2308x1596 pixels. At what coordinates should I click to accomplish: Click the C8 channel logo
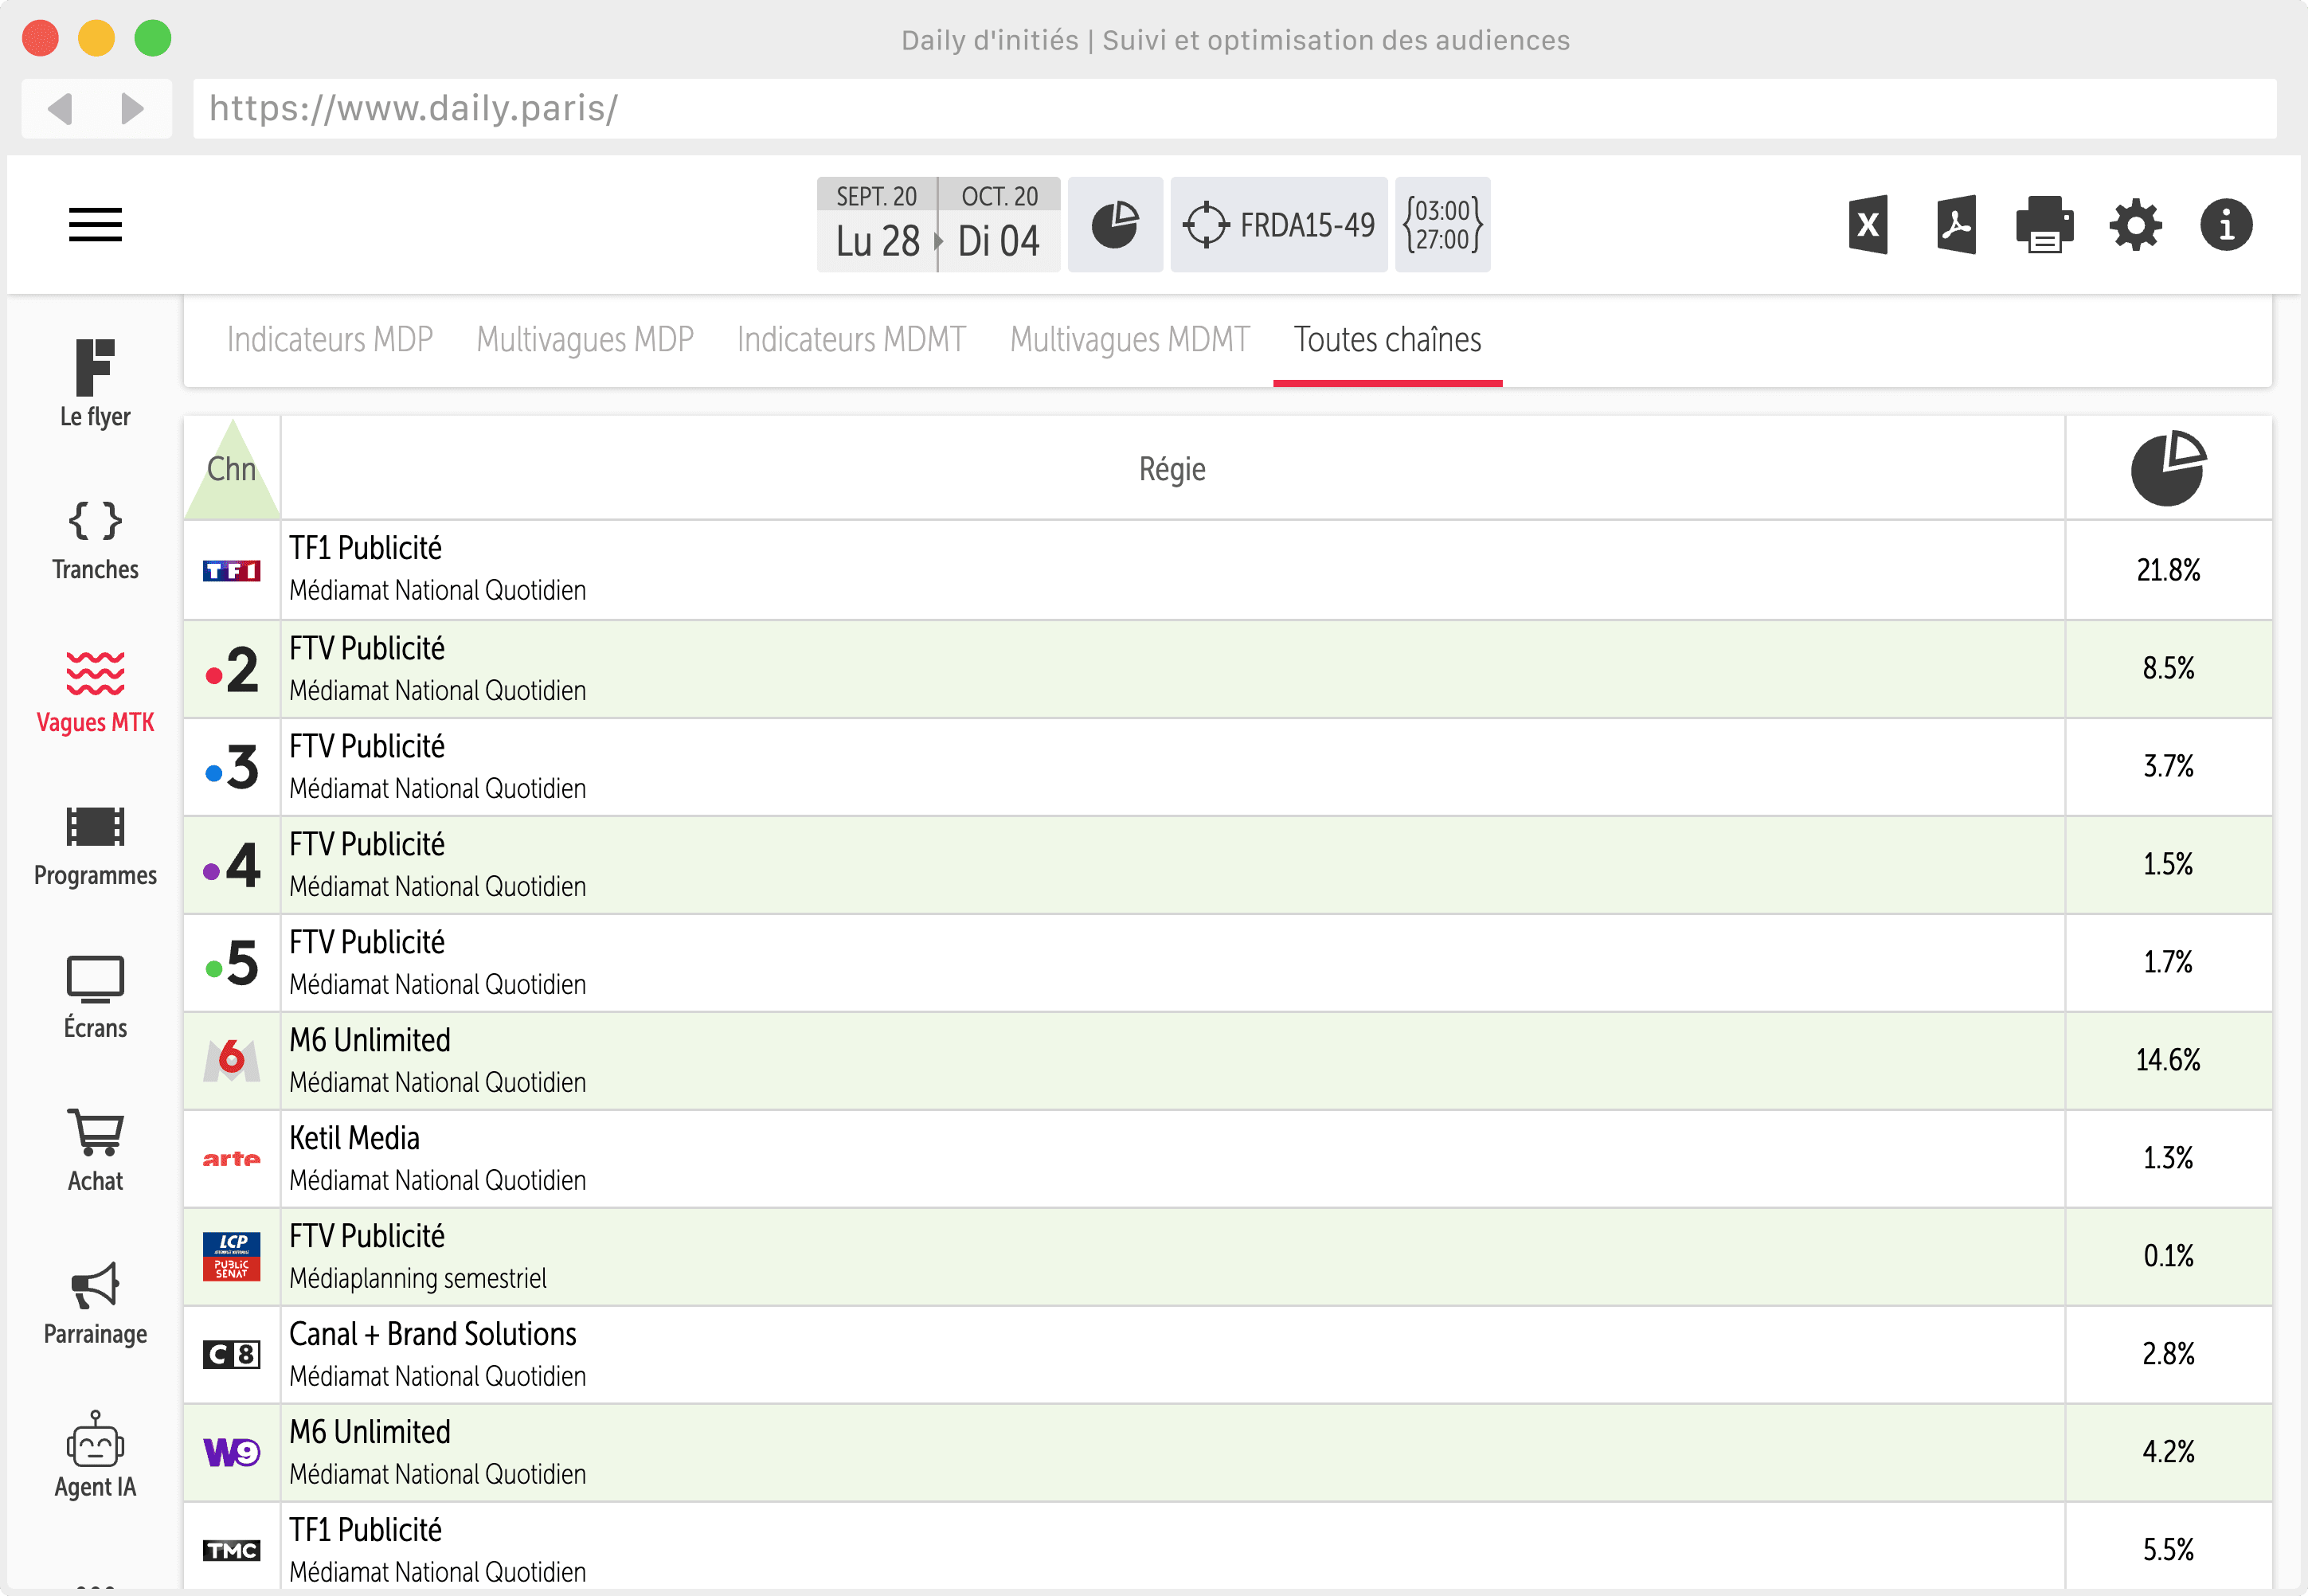(x=231, y=1354)
